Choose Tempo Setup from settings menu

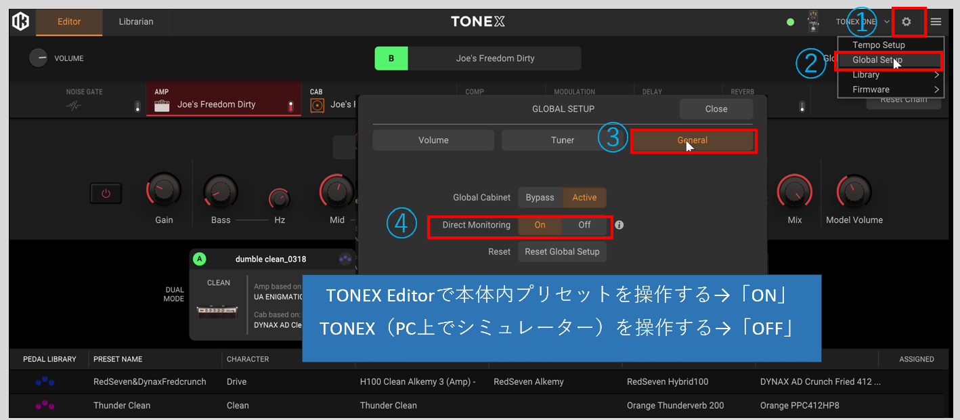point(879,45)
